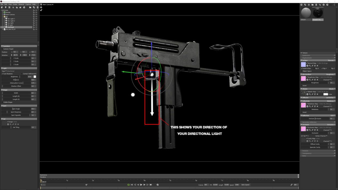This screenshot has height=190, width=338.
Task: Open the material library folder icon
Action: pyautogui.click(x=313, y=5)
